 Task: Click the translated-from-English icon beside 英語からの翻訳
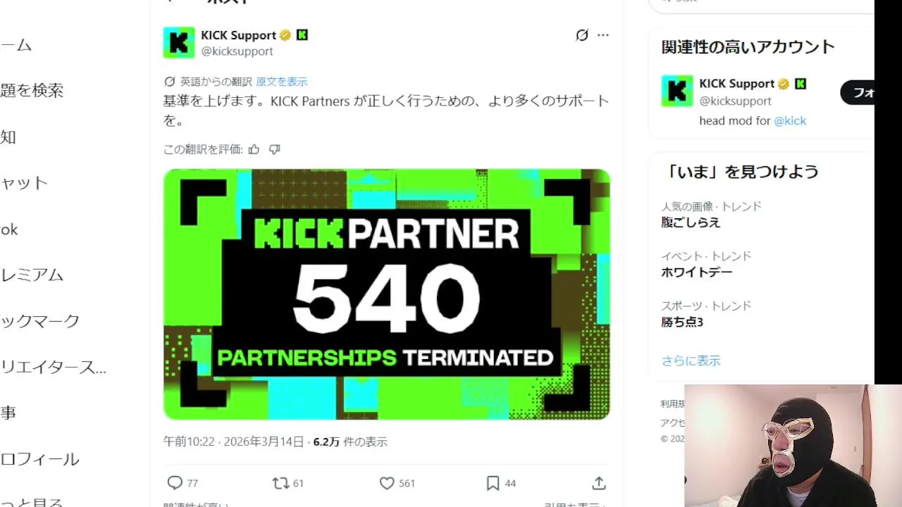[170, 82]
